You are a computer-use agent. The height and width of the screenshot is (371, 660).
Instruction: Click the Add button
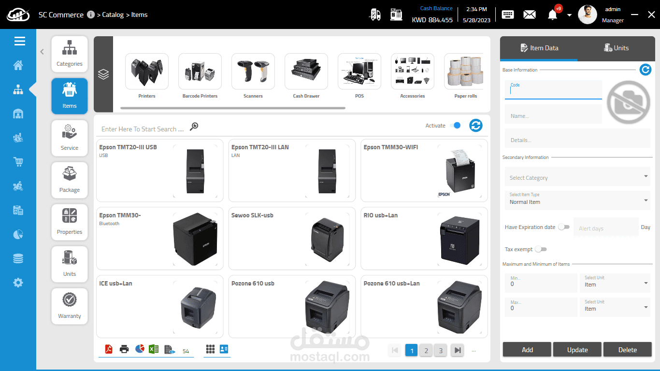(x=527, y=350)
